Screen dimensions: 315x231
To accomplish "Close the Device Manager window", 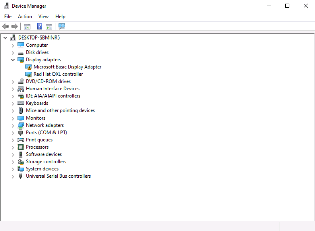I will [x=306, y=6].
